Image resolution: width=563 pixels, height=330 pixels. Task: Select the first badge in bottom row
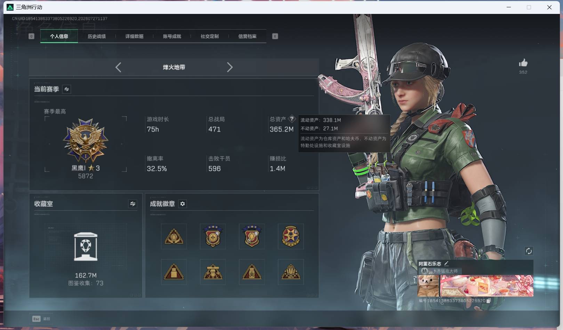tap(174, 272)
